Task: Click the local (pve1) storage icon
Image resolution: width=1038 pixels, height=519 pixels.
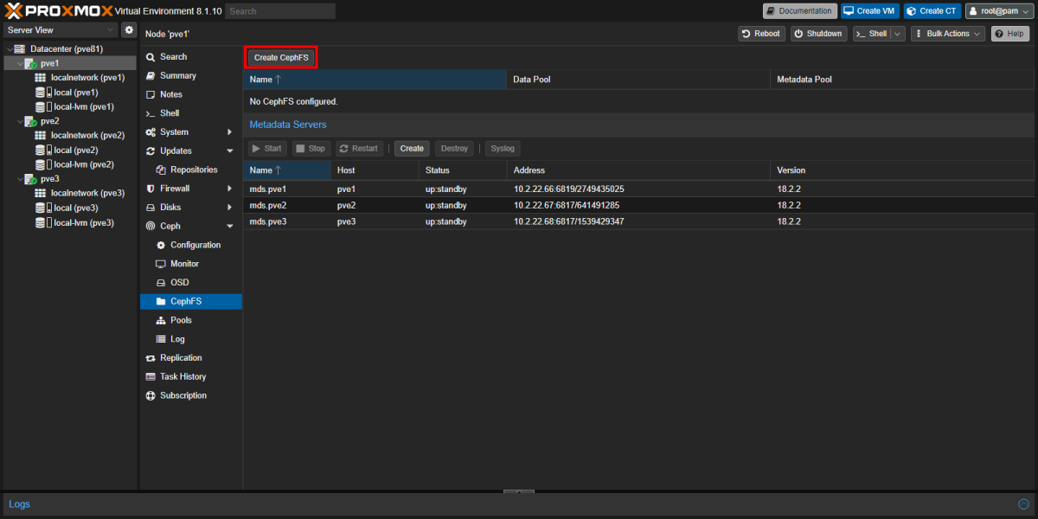Action: (42, 93)
